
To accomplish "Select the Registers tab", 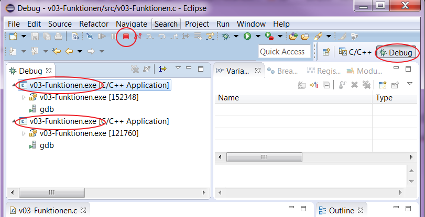I will pos(323,71).
